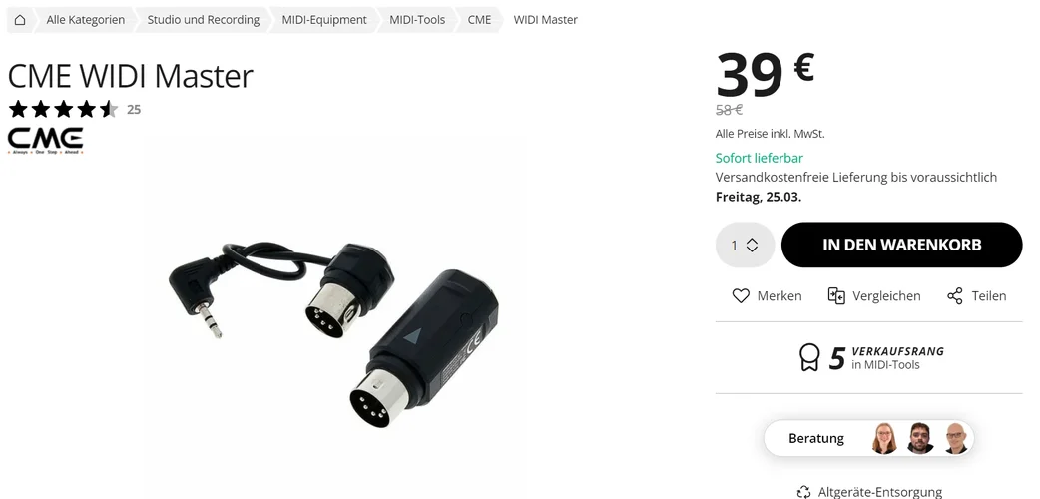Click the Altgeräte-Entsorgung text link

tap(879, 491)
